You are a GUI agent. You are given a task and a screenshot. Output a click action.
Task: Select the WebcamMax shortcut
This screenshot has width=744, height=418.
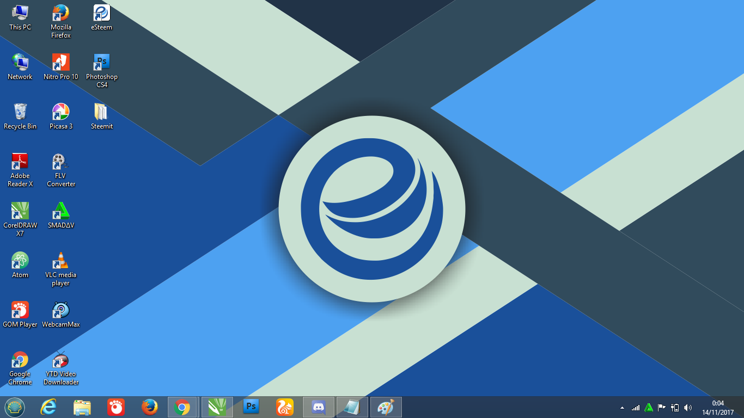click(x=61, y=315)
